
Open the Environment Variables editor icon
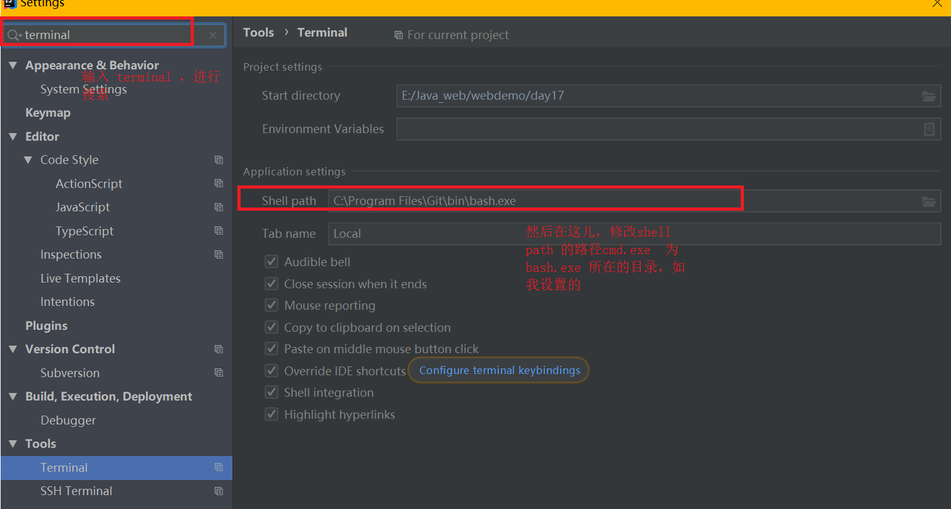[928, 129]
